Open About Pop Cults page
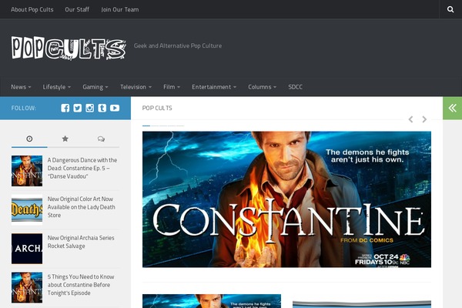The image size is (462, 308). pos(32,9)
